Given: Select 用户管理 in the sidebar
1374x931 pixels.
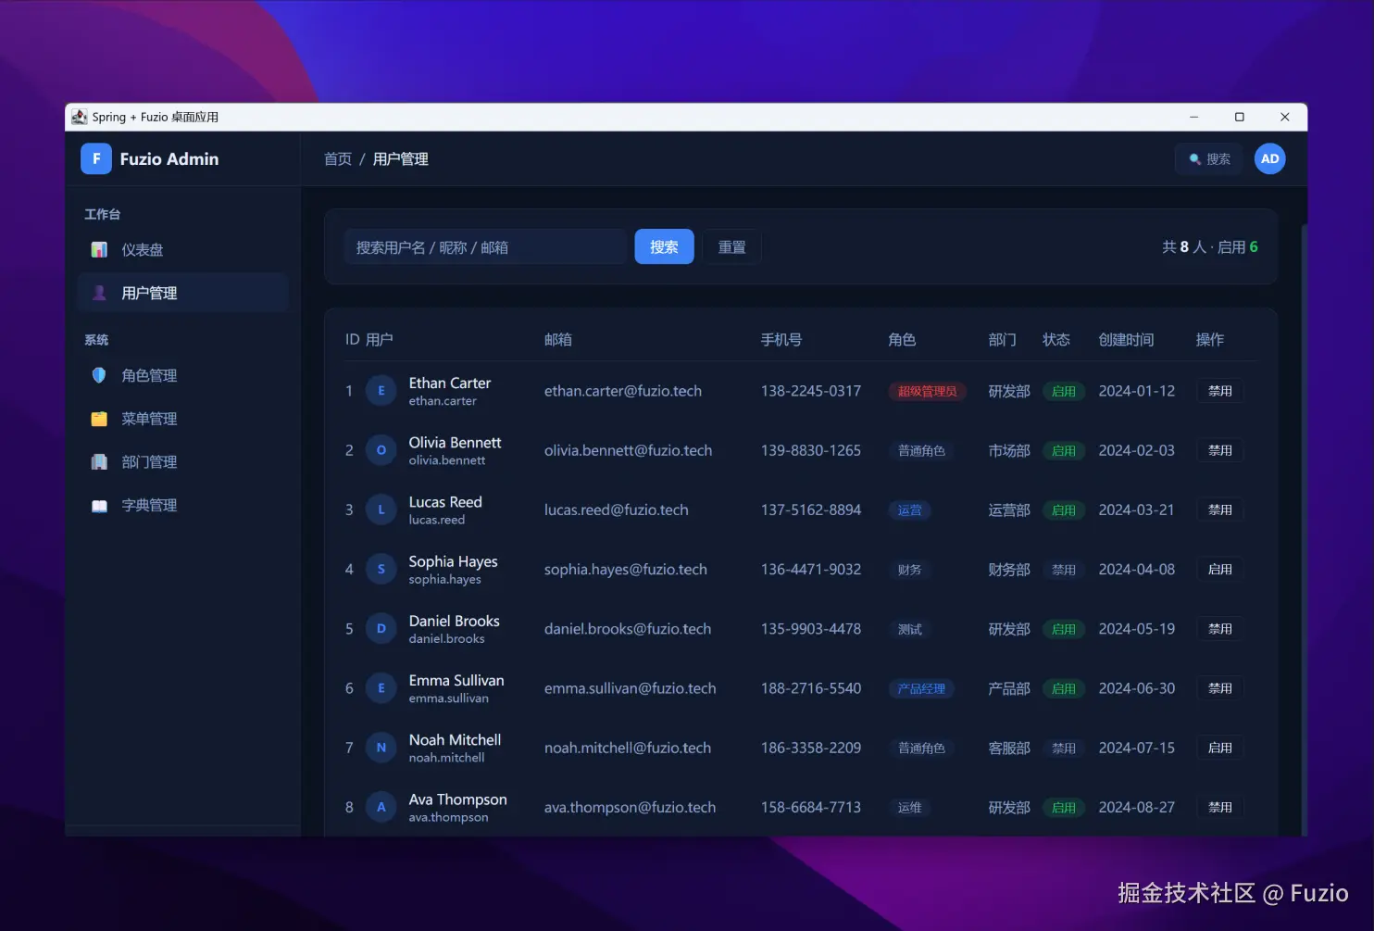Looking at the screenshot, I should pos(183,293).
